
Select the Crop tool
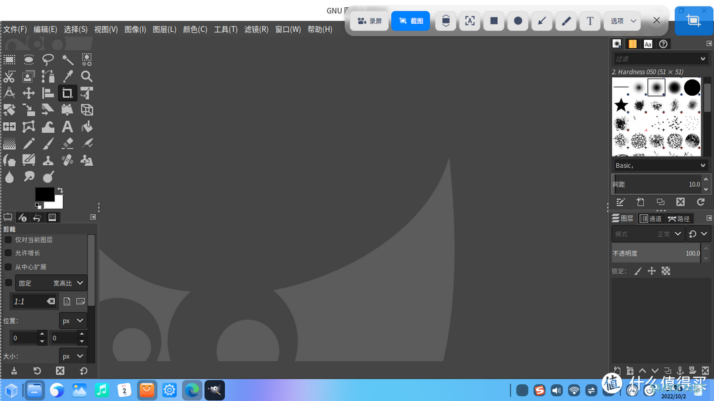[x=67, y=93]
